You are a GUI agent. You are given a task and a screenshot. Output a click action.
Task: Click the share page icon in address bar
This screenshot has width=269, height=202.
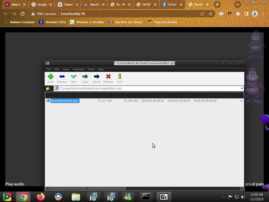[x=202, y=14]
